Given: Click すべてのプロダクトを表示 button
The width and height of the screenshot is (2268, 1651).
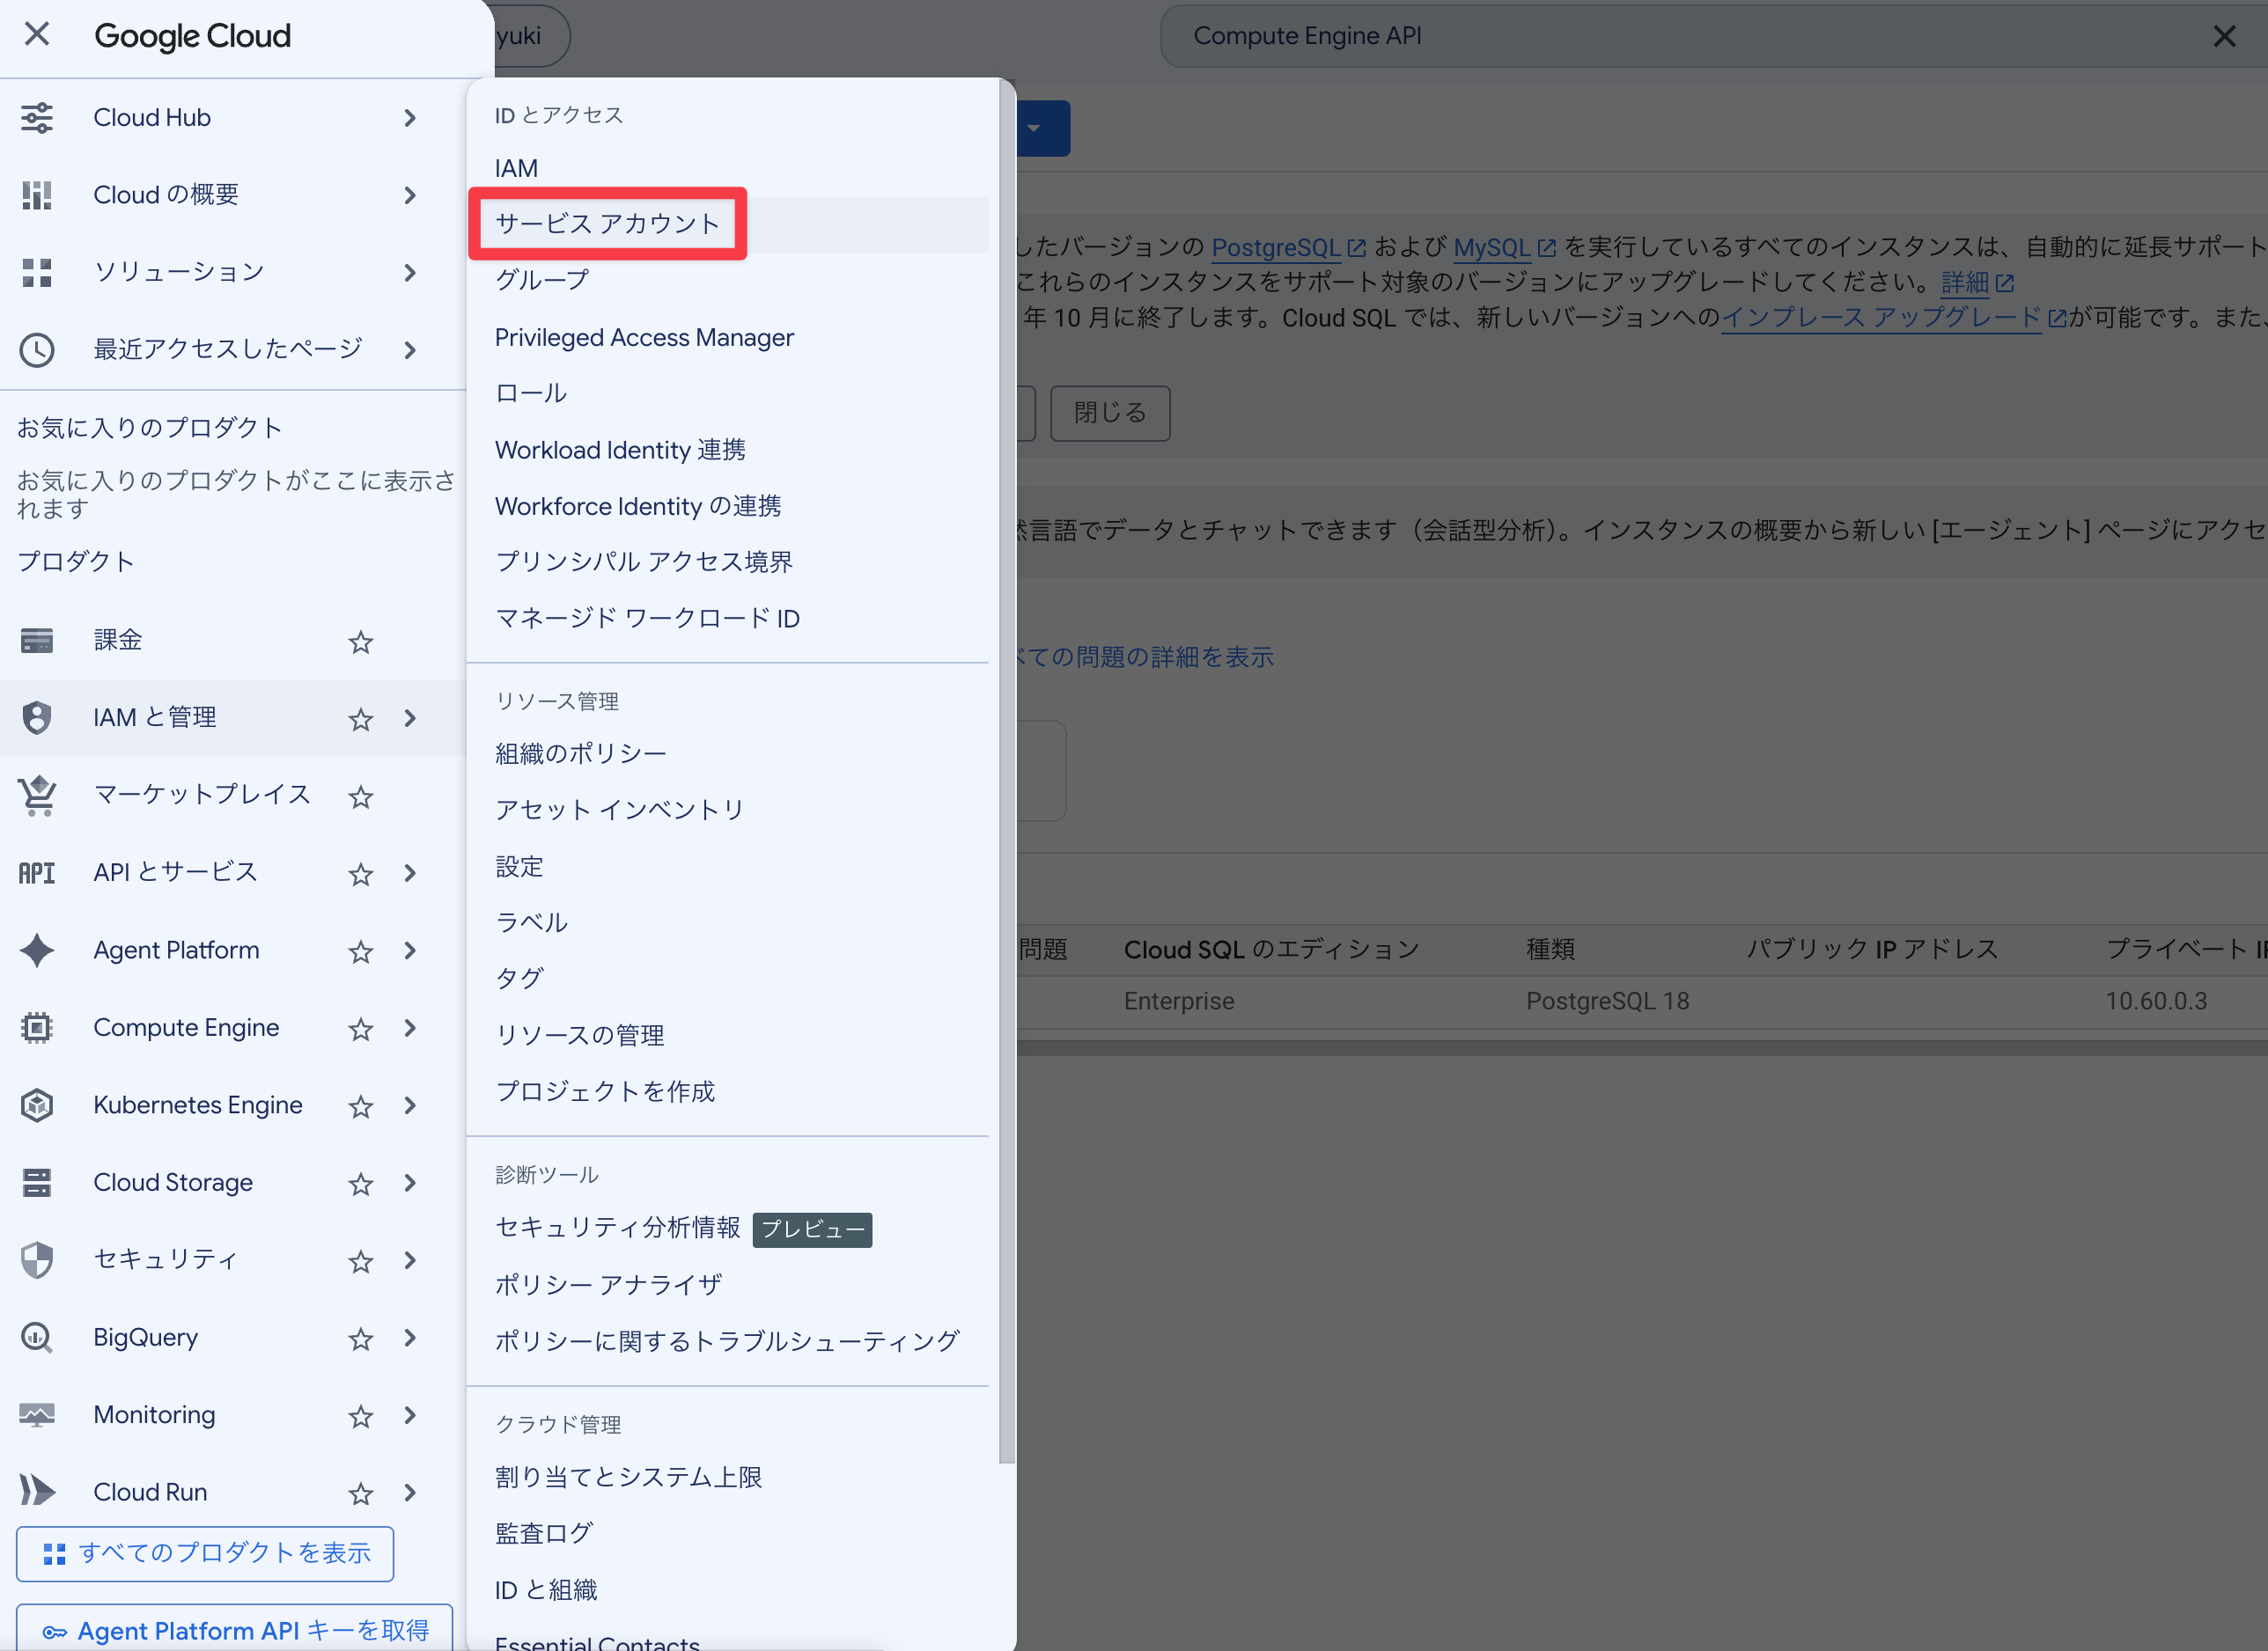Looking at the screenshot, I should pos(205,1553).
